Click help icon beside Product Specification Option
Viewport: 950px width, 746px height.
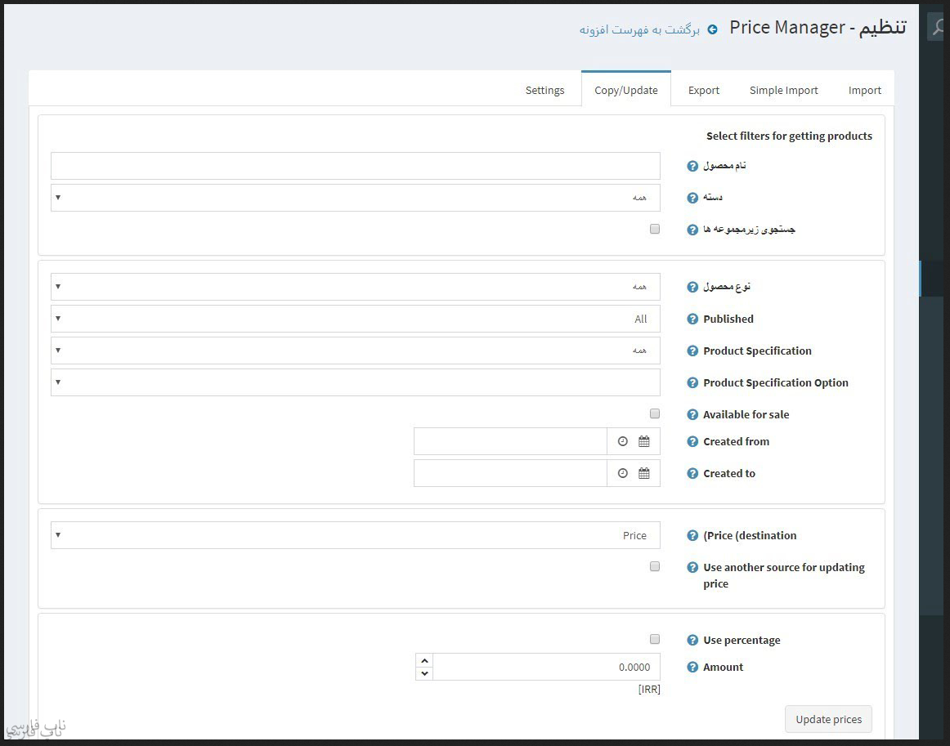coord(692,382)
